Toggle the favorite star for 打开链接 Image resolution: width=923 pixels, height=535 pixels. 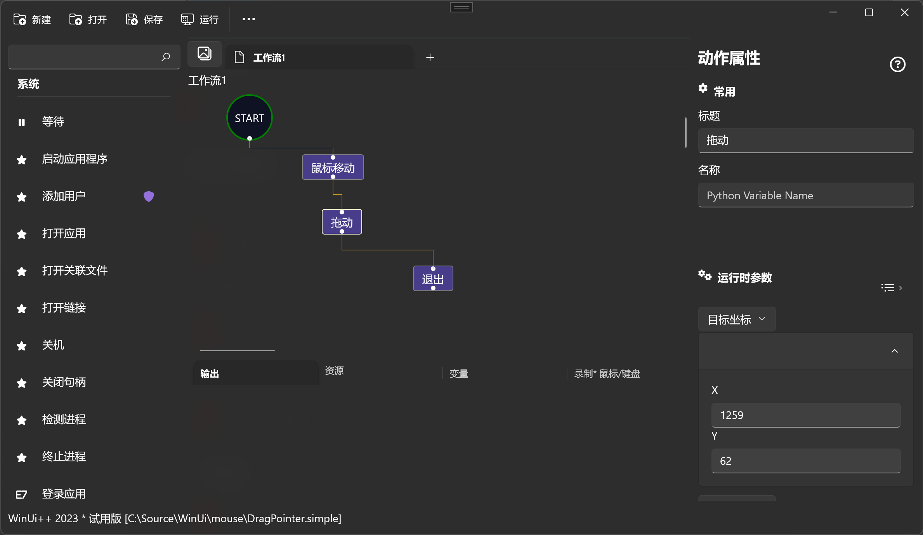(21, 308)
